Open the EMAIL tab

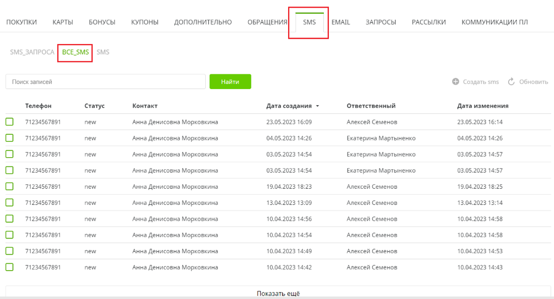point(341,22)
